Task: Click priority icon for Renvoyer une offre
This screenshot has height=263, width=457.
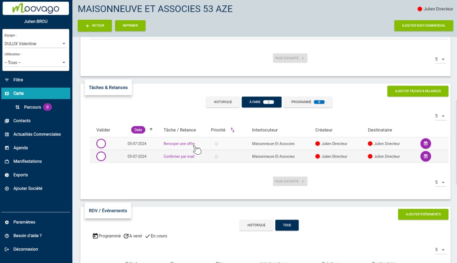Action: coord(217,144)
